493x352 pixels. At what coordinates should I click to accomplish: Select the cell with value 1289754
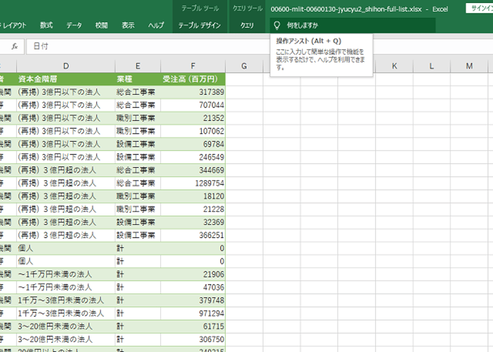[x=193, y=183]
